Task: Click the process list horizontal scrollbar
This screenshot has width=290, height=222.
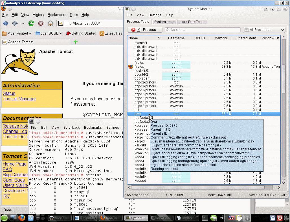Action: (x=197, y=187)
